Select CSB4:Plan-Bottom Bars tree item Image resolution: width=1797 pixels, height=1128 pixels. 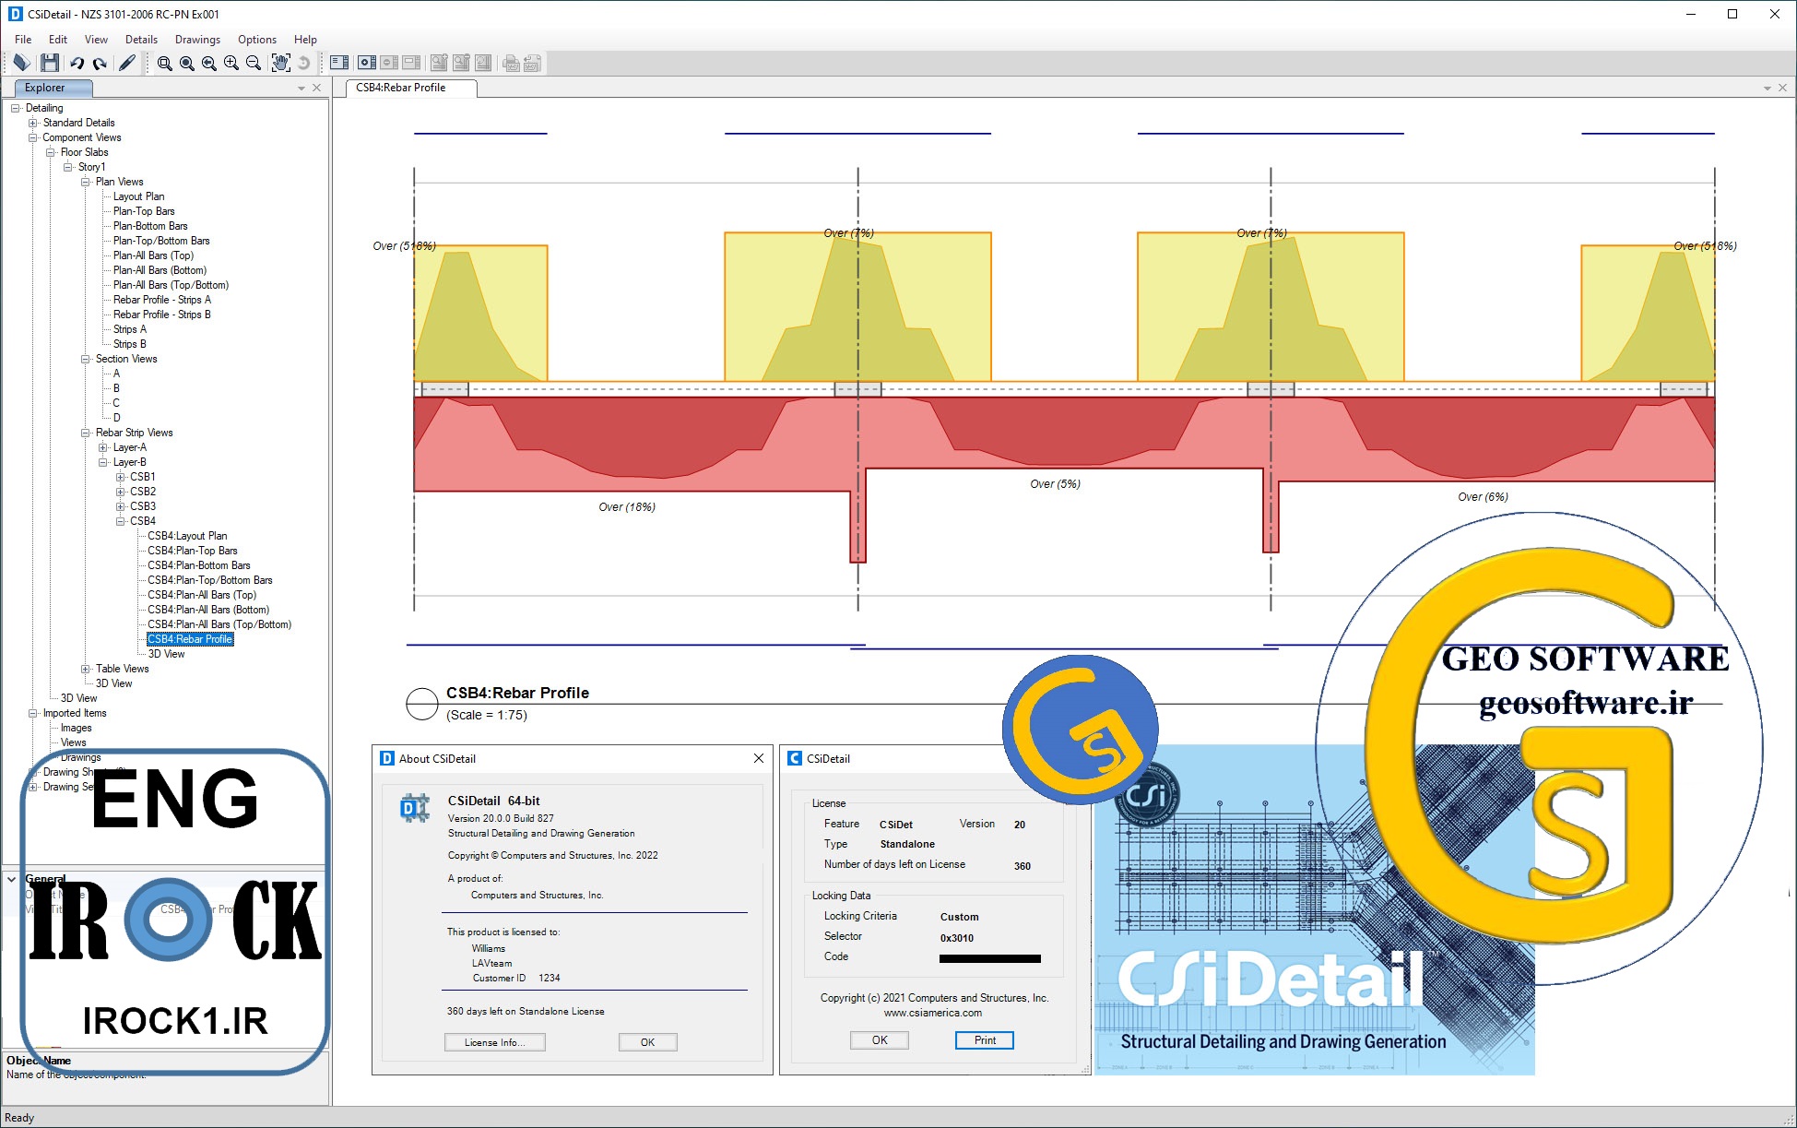click(x=199, y=565)
